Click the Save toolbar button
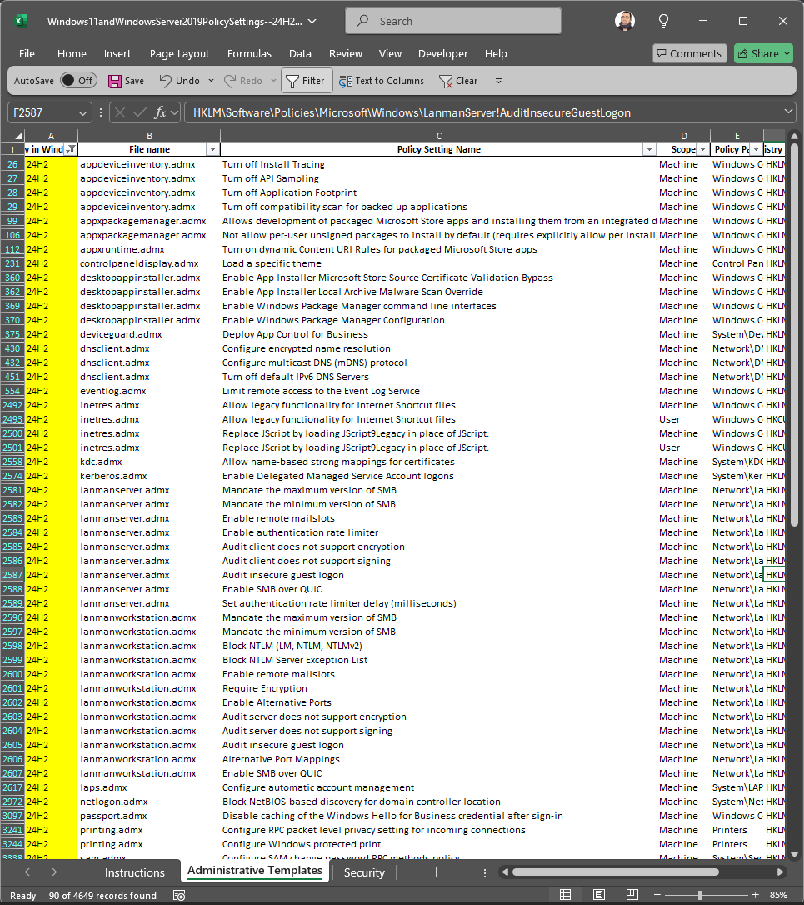Image resolution: width=804 pixels, height=905 pixels. (127, 81)
